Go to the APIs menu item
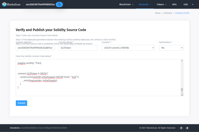Screen dimensions: 199x132 [x=174, y=5]
